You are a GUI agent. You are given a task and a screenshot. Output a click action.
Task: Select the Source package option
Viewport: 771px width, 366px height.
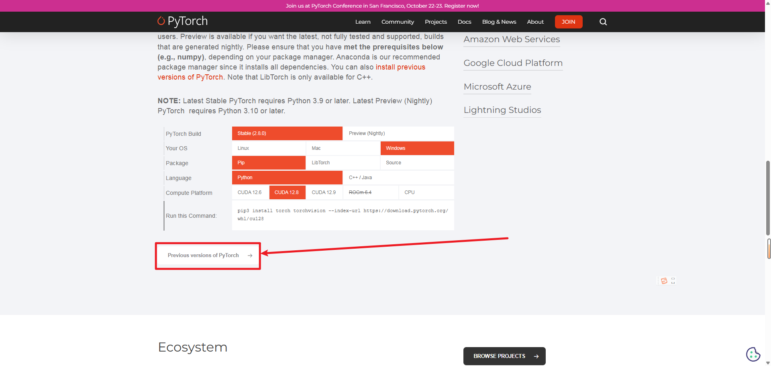417,163
